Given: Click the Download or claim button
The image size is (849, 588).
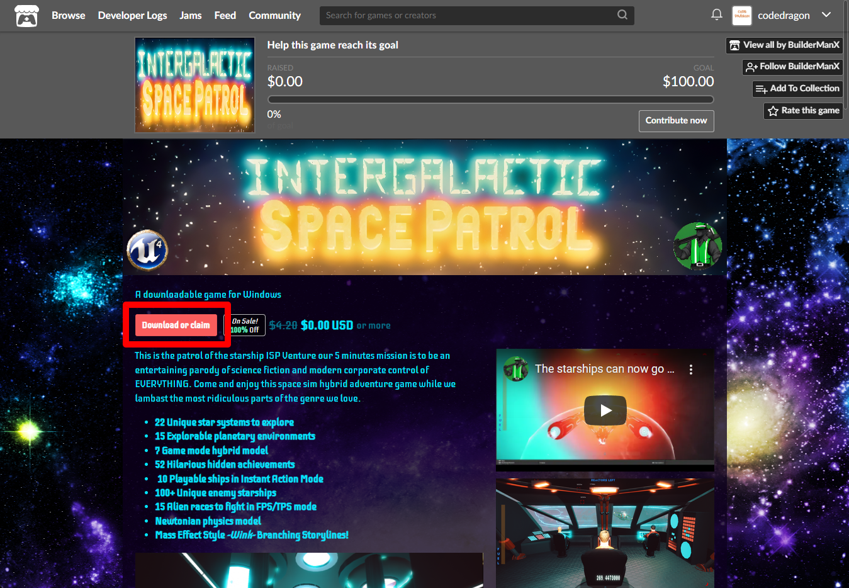Looking at the screenshot, I should pos(176,325).
